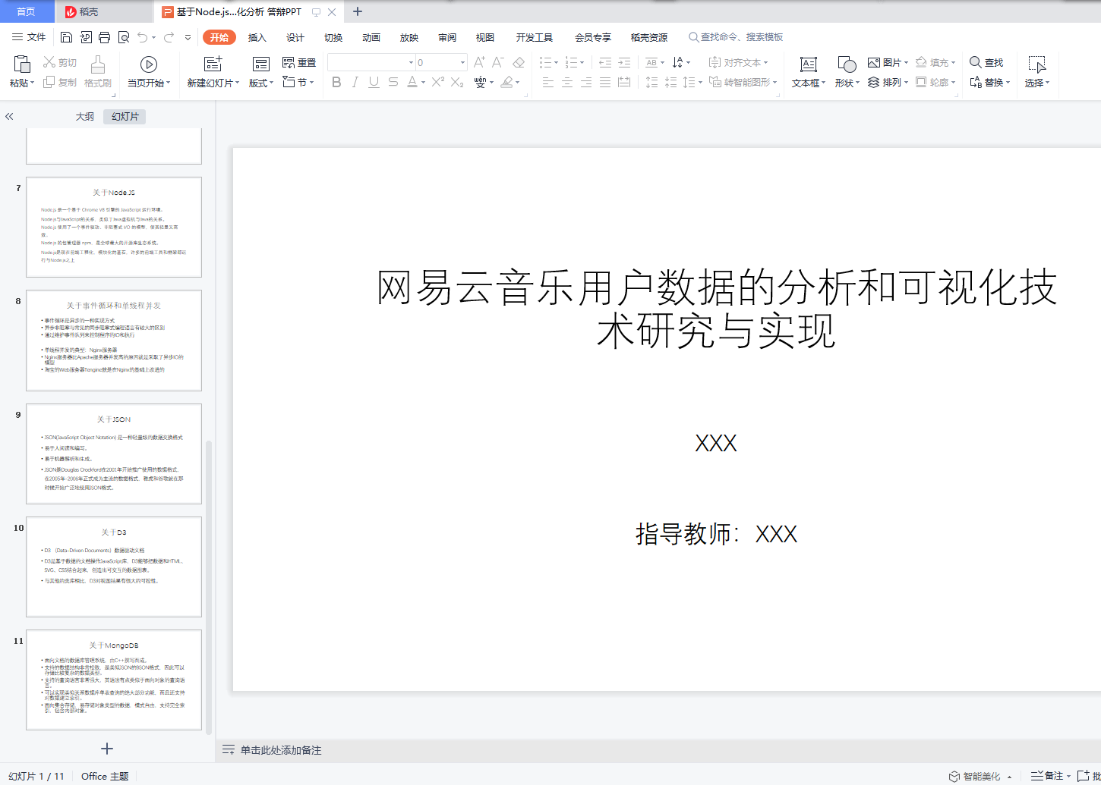The image size is (1101, 785).
Task: Click the Paste clipboard icon
Action: (x=22, y=64)
